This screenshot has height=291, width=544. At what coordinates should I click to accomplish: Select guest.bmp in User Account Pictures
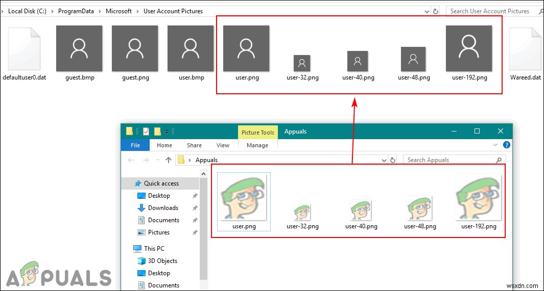[80, 53]
